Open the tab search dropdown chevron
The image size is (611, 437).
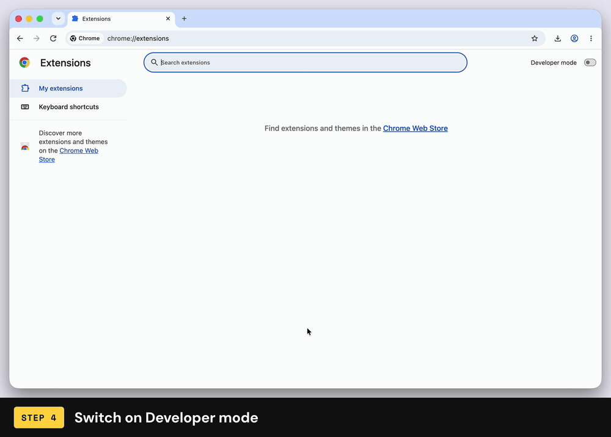(58, 18)
